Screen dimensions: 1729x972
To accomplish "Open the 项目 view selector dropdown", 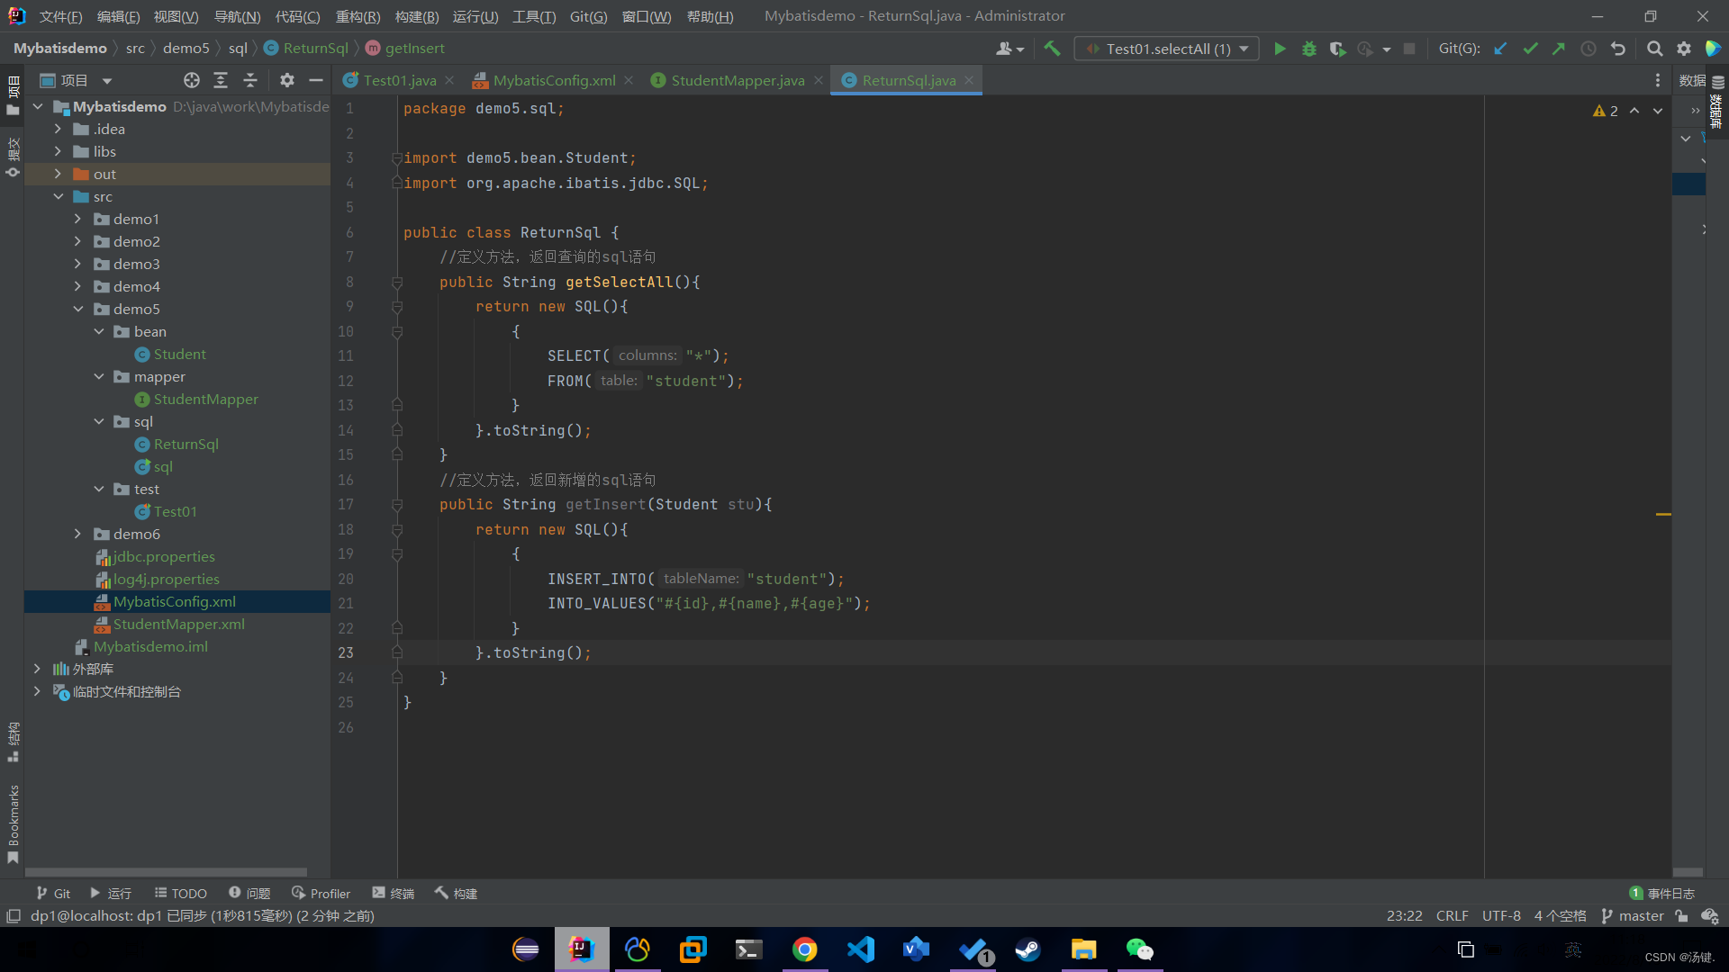I will 77,80.
